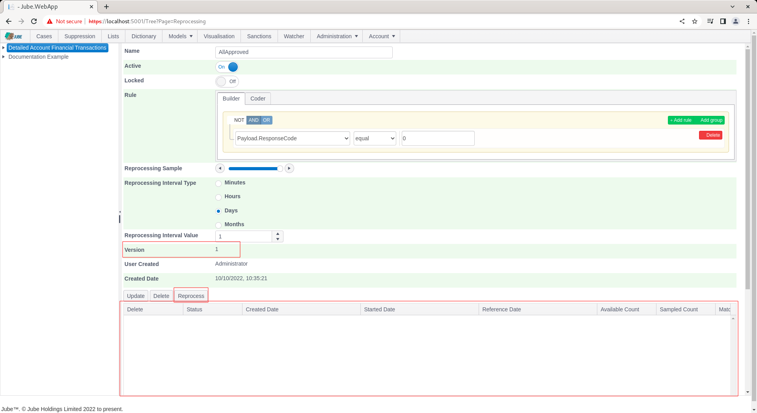Select the Hours interval type
The image size is (757, 413).
point(218,197)
